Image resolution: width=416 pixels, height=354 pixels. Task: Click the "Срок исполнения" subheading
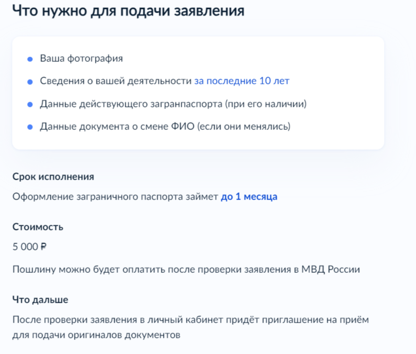[53, 176]
